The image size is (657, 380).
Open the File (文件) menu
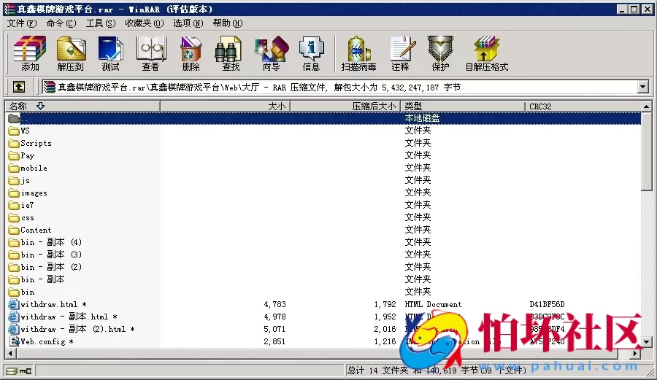(22, 23)
